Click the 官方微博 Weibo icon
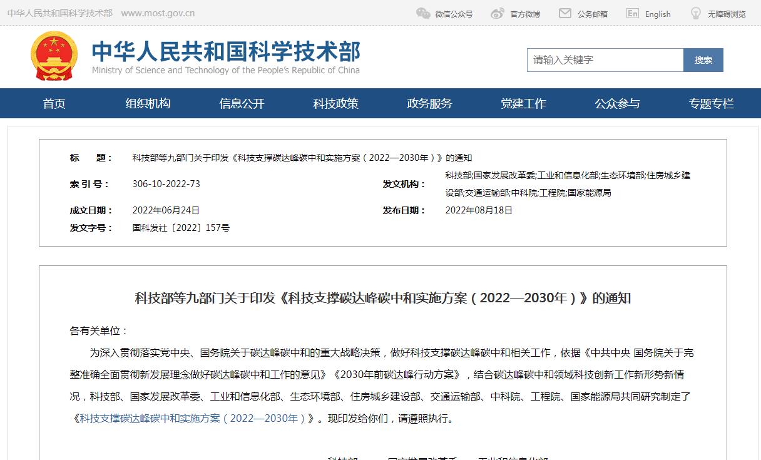Viewport: 761px width, 460px height. 498,13
